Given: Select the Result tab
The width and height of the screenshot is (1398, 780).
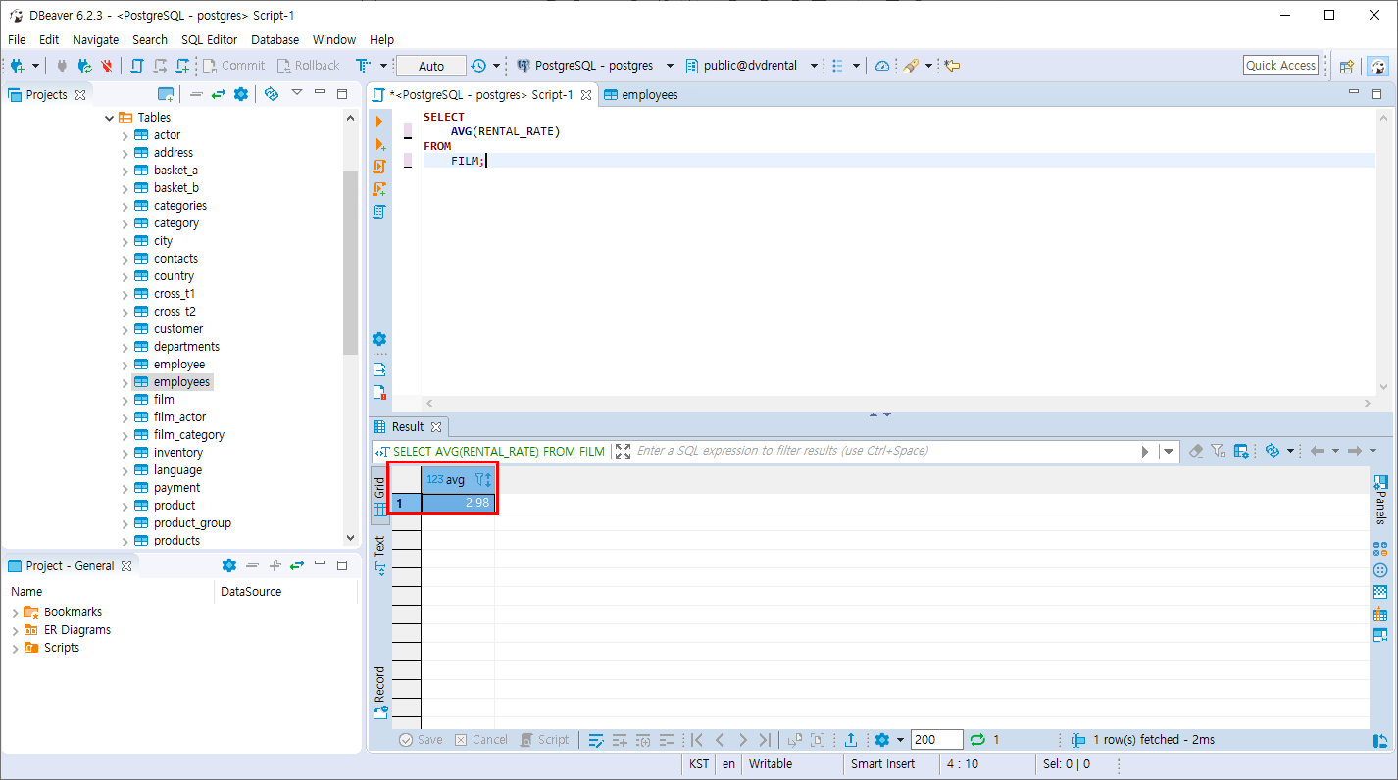Looking at the screenshot, I should pyautogui.click(x=408, y=426).
